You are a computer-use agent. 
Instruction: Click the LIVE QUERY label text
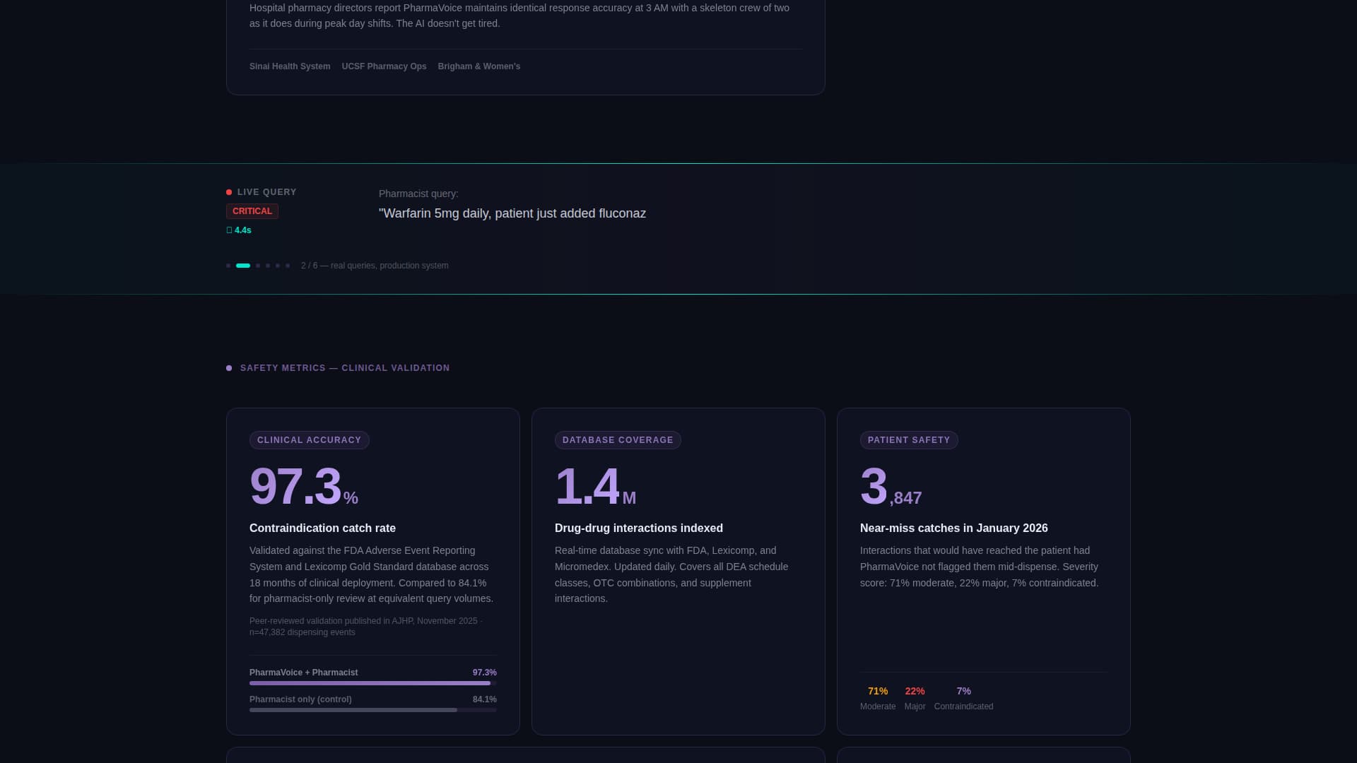pos(267,192)
